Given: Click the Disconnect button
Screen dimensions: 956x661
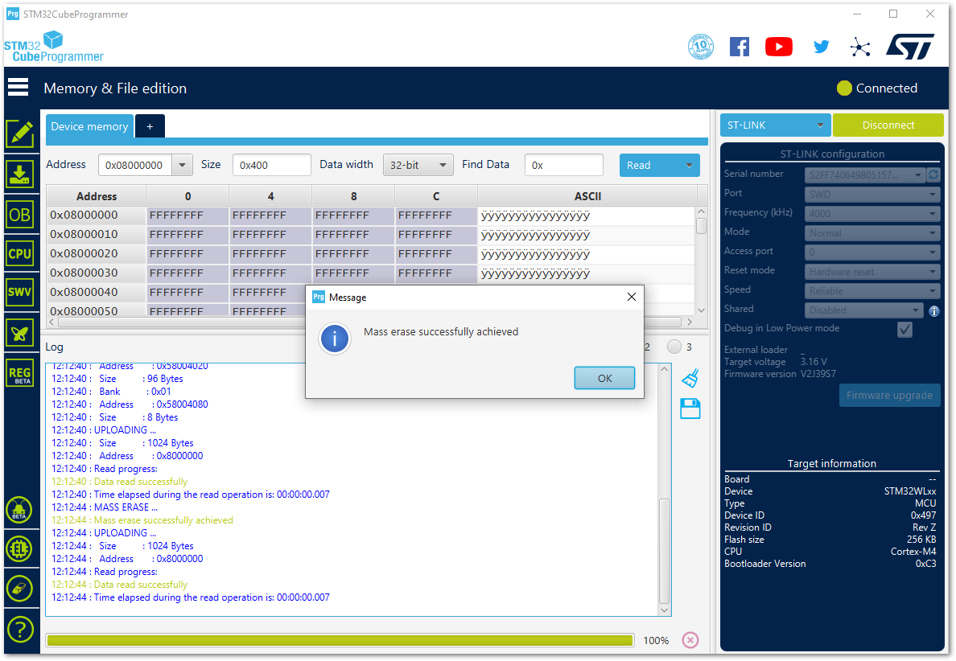Looking at the screenshot, I should (888, 125).
